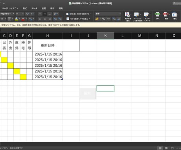Align cell text to bottom

(x=50, y=14)
